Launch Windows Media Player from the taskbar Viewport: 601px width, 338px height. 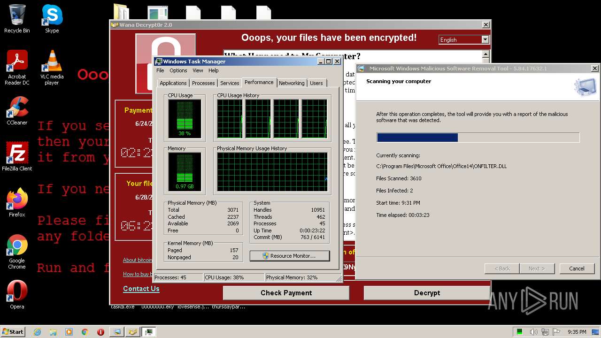pyautogui.click(x=69, y=332)
